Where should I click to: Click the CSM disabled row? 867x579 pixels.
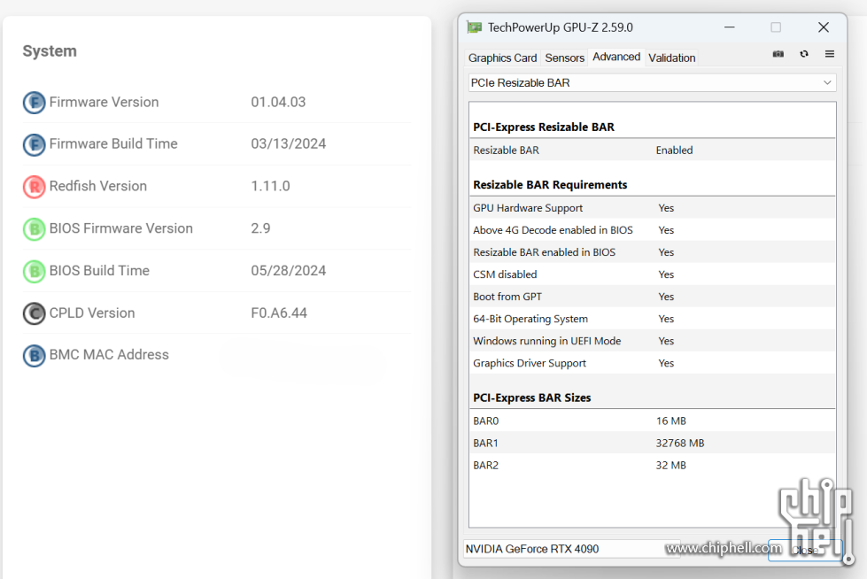coord(652,274)
